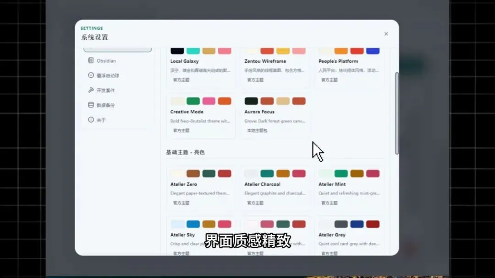Screen dimensions: 495x278
Task: Select the Local Galaxy theme name
Action: pos(184,61)
